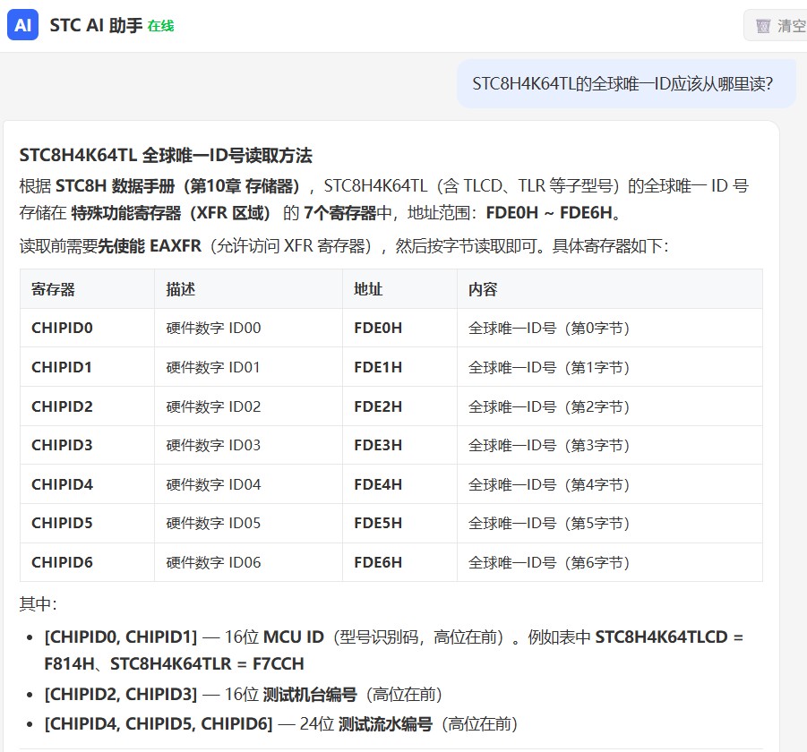This screenshot has height=752, width=807.
Task: Click the bold reference STC8H 数据手册
Action: (x=116, y=185)
